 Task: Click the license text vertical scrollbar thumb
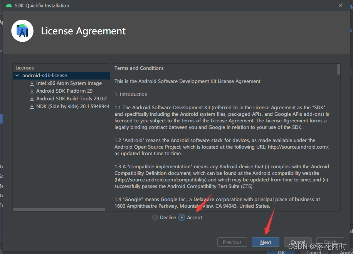338,69
